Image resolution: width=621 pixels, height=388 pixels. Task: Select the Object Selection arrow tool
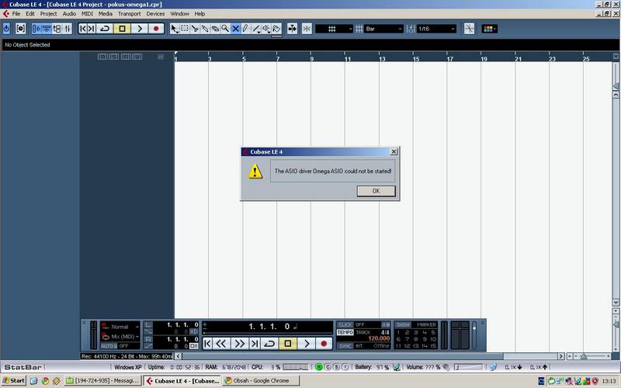(x=175, y=29)
